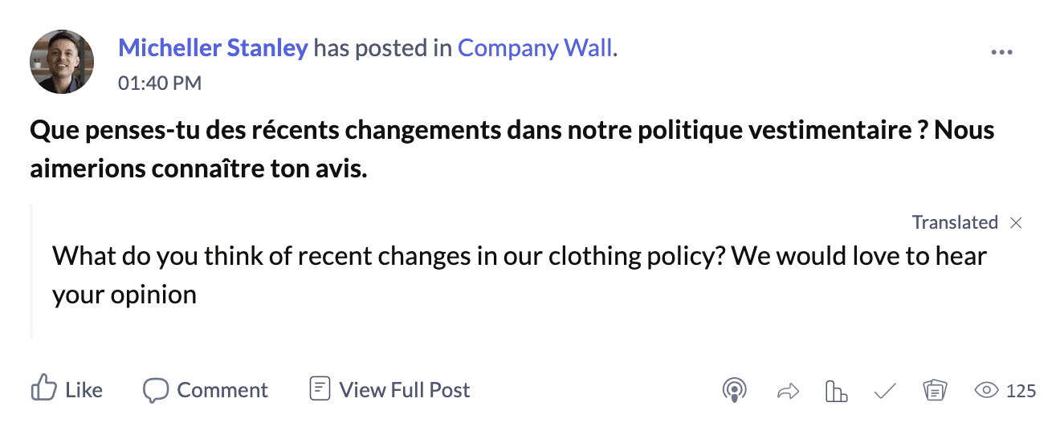The height and width of the screenshot is (443, 1060).
Task: Click the broadcast announcement icon
Action: click(x=733, y=391)
